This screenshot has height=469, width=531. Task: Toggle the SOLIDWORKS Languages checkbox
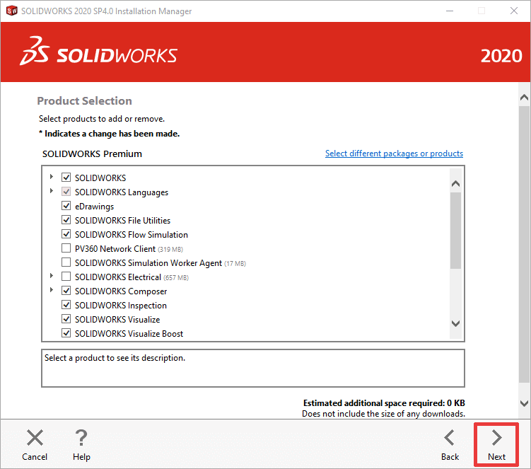coord(66,192)
